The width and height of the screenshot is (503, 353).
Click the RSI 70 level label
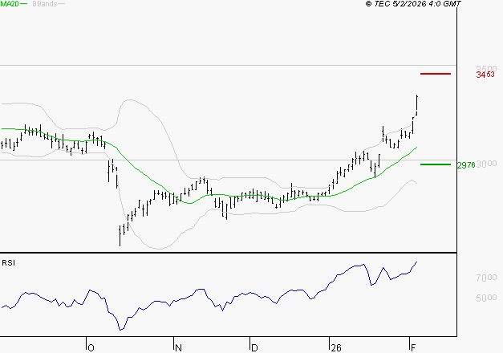486,278
